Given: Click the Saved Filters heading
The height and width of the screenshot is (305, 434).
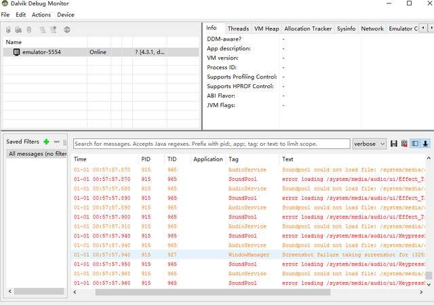Looking at the screenshot, I should point(22,142).
